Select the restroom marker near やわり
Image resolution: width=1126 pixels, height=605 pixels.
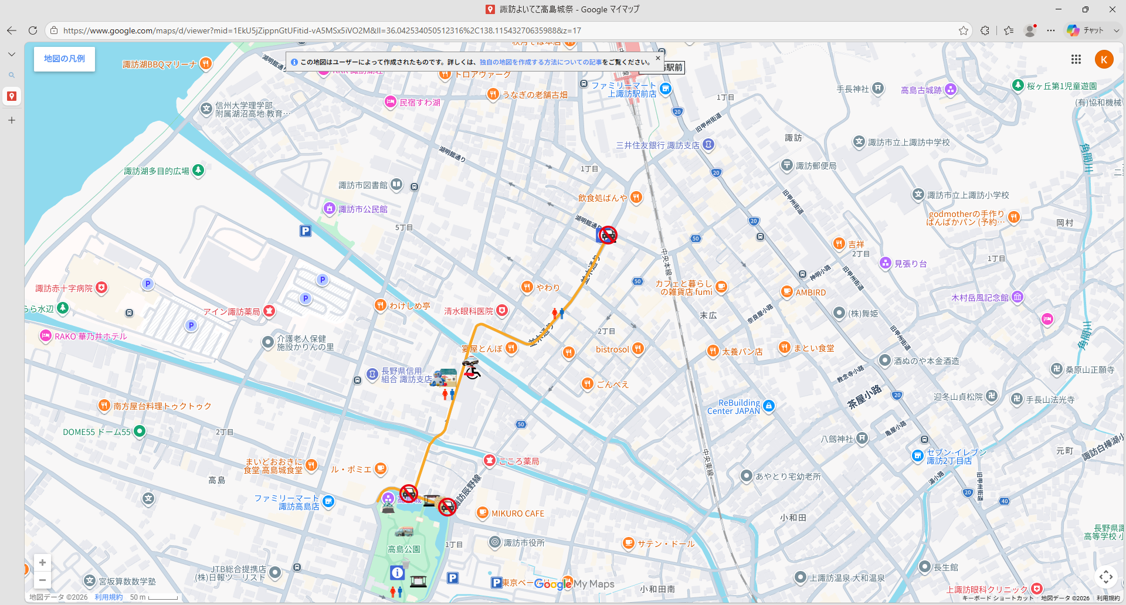(558, 314)
